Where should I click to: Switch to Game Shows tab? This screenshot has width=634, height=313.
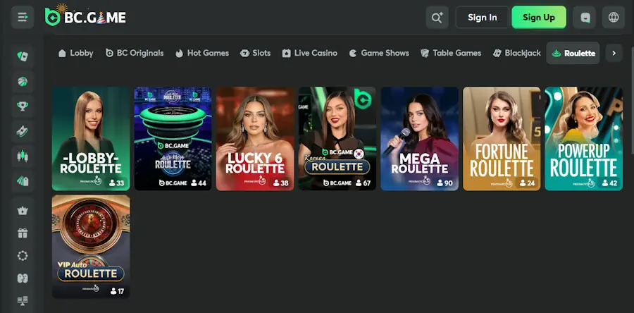coord(379,53)
